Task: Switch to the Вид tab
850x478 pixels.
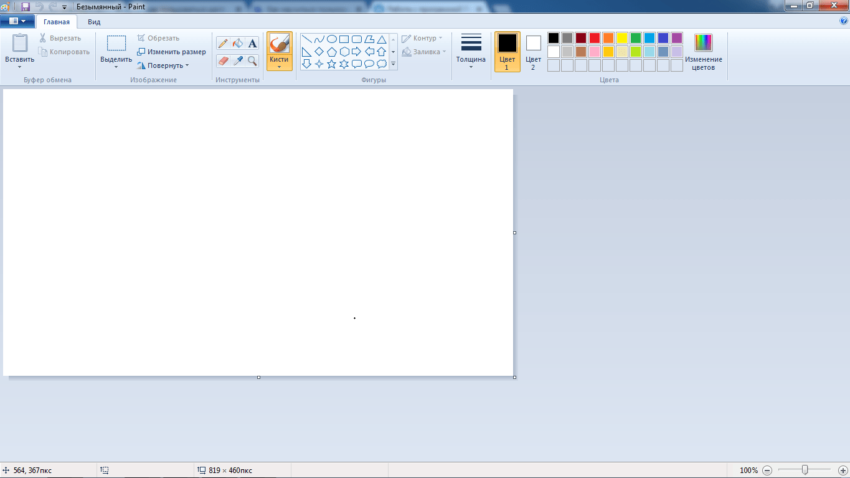Action: pyautogui.click(x=94, y=22)
